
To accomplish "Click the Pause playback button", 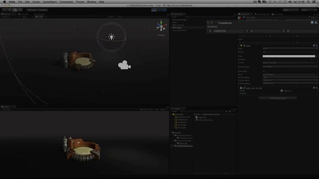I will (x=159, y=10).
